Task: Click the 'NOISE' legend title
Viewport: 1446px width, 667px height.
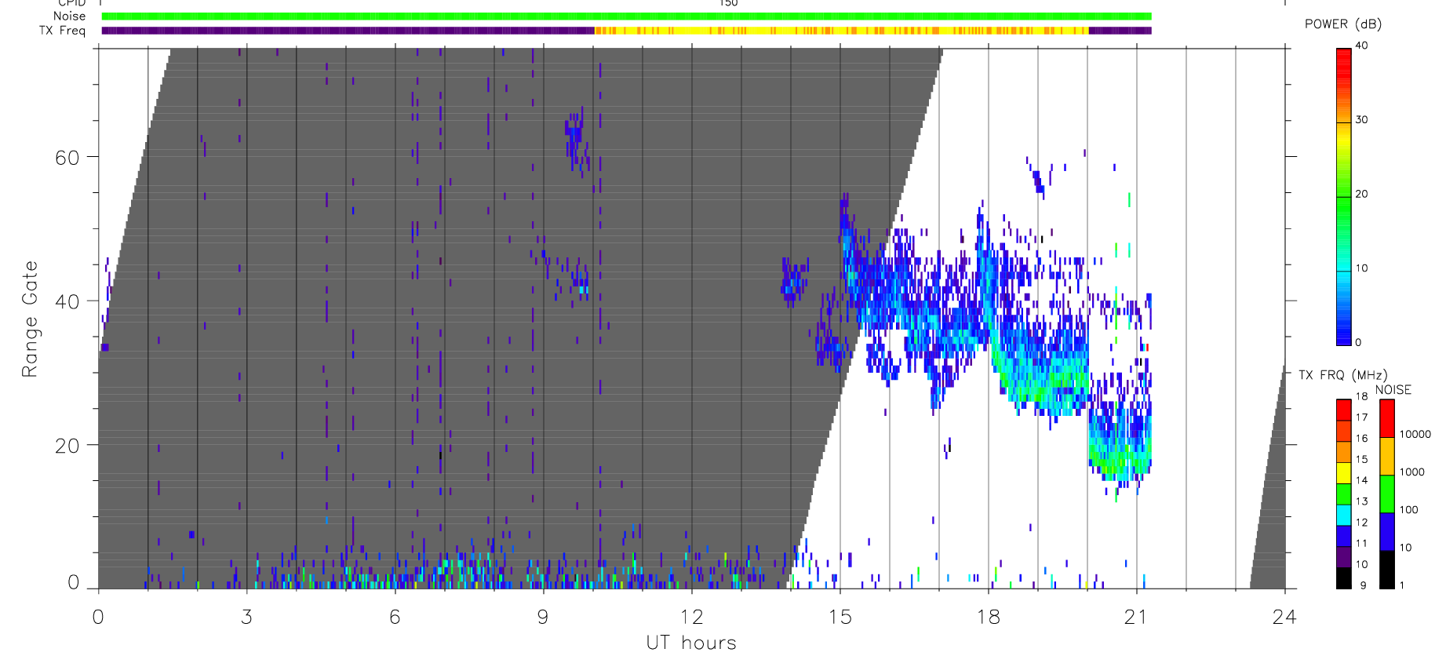Action: coord(1393,390)
